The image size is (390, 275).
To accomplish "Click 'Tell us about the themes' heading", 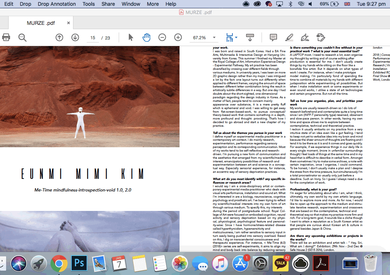I will coord(248,133).
